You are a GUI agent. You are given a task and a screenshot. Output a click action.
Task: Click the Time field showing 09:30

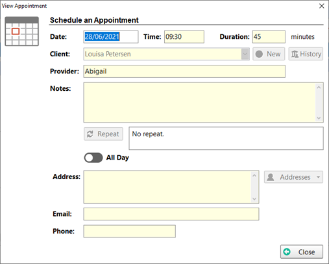184,37
